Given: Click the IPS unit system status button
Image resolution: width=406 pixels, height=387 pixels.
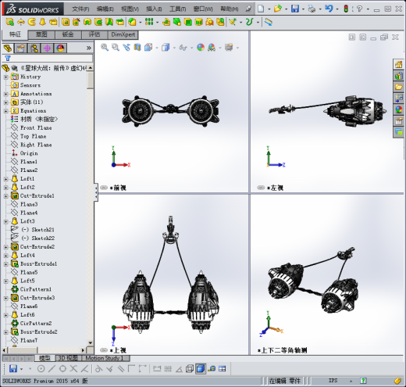Looking at the screenshot, I should [333, 381].
